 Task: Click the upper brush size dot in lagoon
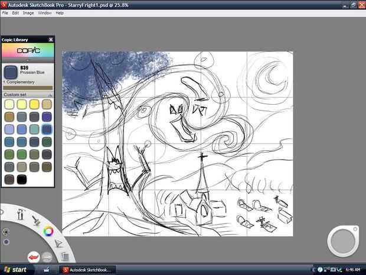point(5,231)
